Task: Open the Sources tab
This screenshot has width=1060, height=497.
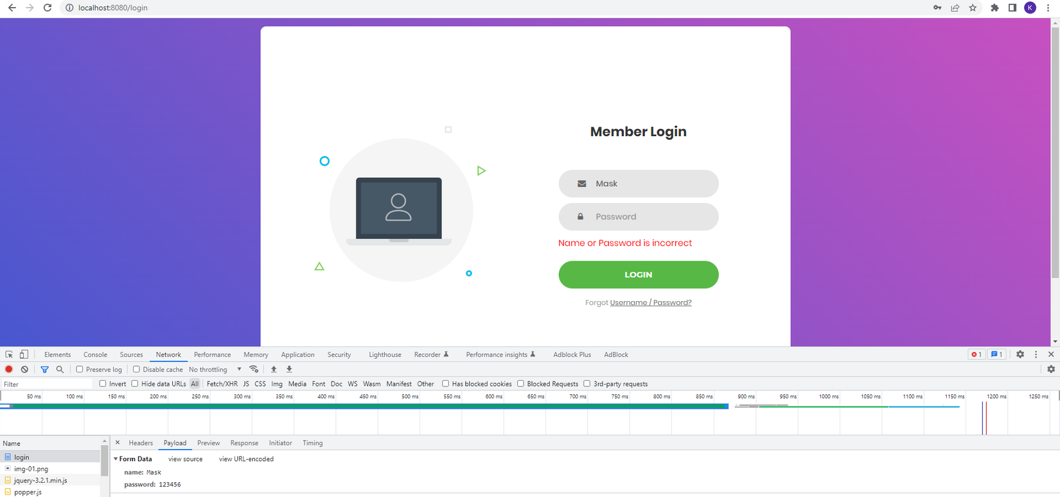Action: [x=131, y=354]
